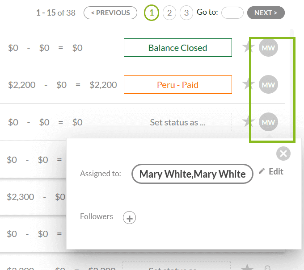Image resolution: width=304 pixels, height=270 pixels.
Task: Close the assignment popup
Action: coord(283,154)
